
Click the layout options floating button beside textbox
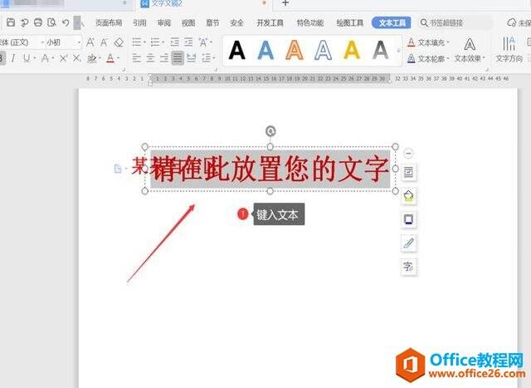click(409, 172)
